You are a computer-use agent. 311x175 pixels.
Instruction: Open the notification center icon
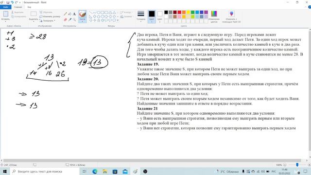306,171
